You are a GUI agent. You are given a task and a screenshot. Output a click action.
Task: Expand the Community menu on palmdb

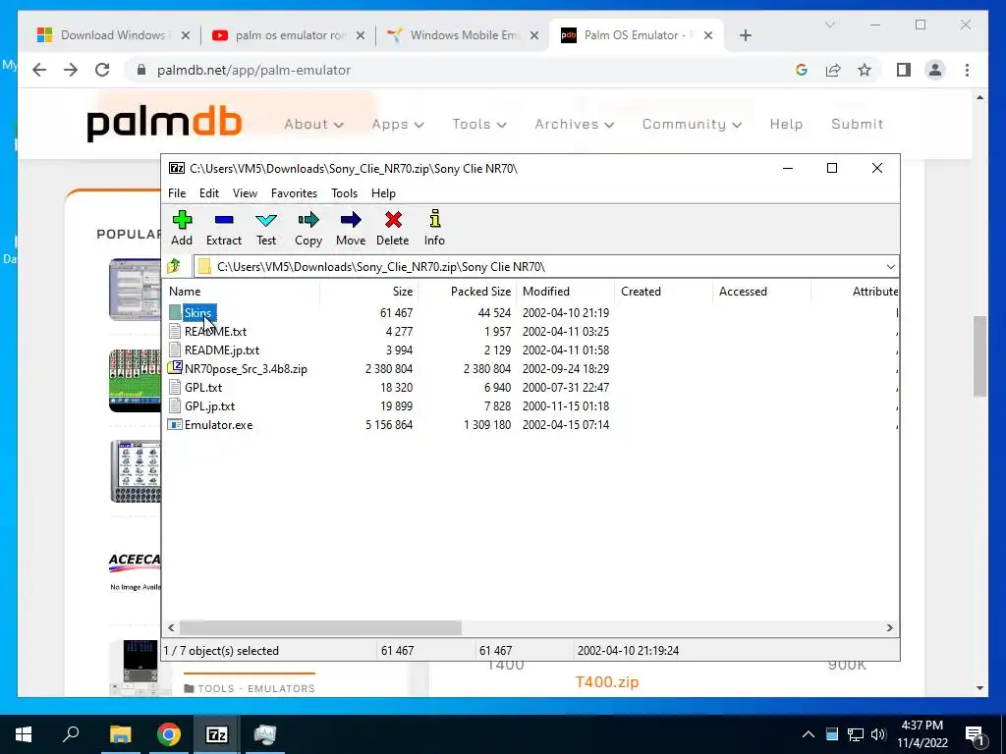[x=692, y=124]
